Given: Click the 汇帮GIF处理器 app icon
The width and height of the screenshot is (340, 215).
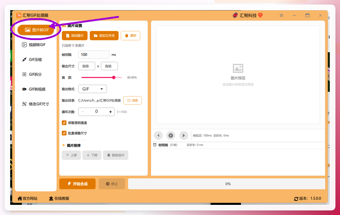Looking at the screenshot, I should click(19, 15).
